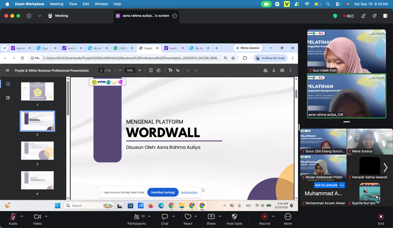Select Maria Sutarja video tile
393x228 pixels.
(x=370, y=141)
